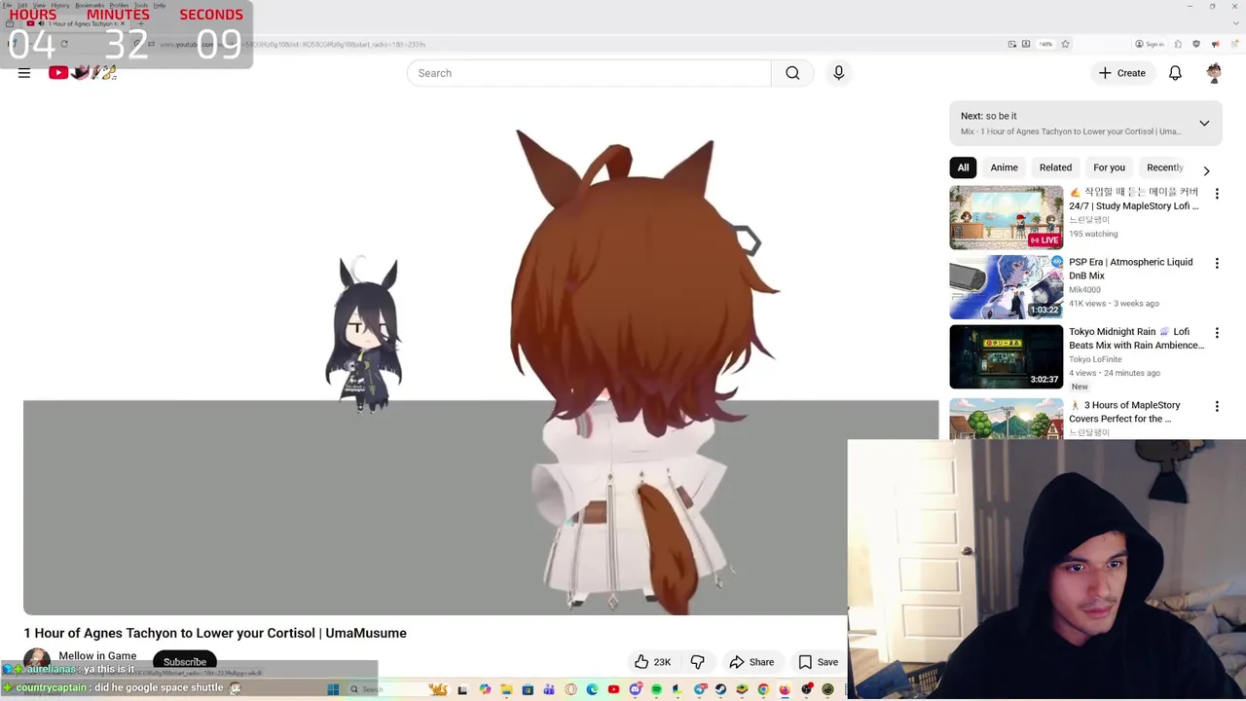Dislike the Agnes Tachyon video
This screenshot has width=1246, height=701.
point(697,662)
